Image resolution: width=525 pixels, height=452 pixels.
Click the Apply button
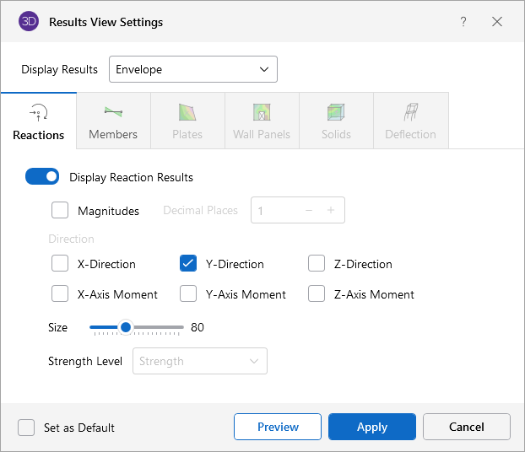(x=371, y=427)
